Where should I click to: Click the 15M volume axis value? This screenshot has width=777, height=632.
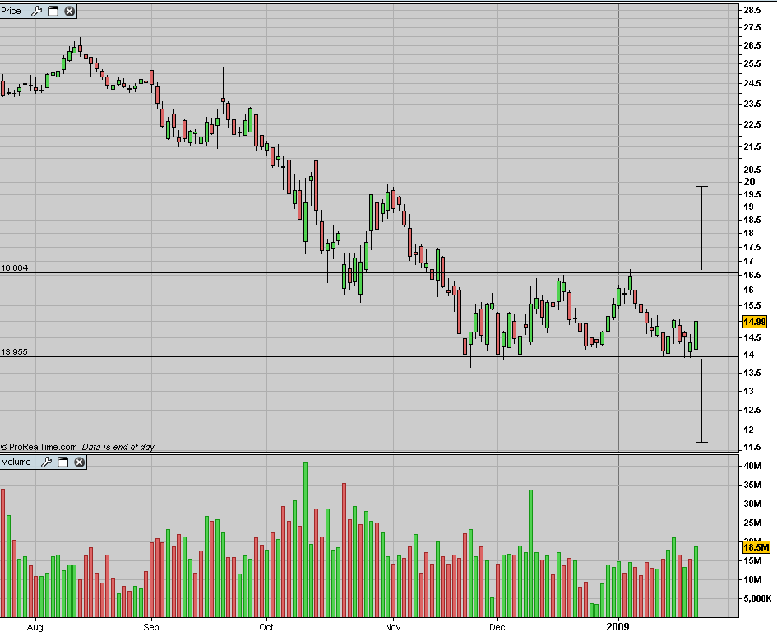[752, 560]
